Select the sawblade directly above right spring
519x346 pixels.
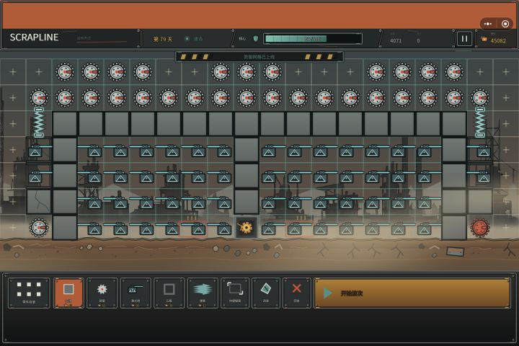click(x=480, y=98)
